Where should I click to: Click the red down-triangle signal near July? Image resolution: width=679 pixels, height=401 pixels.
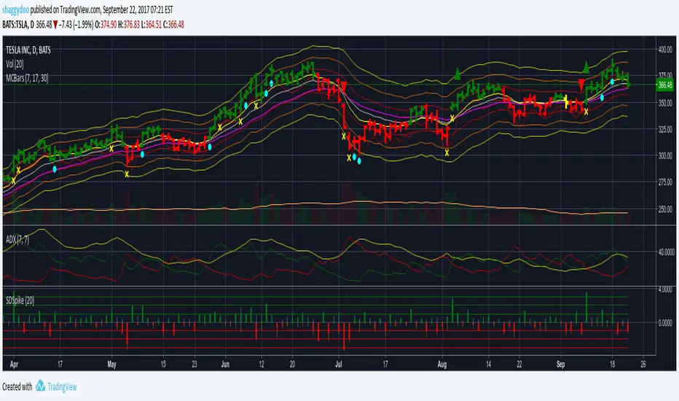point(344,86)
